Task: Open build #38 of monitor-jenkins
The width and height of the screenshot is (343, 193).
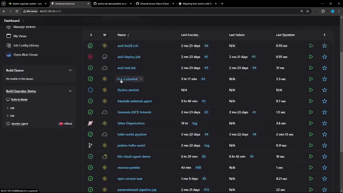Action: pyautogui.click(x=198, y=168)
